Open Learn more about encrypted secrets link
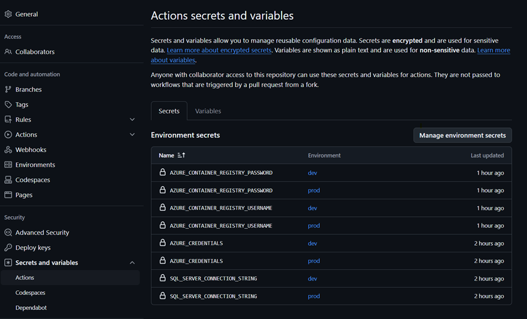The height and width of the screenshot is (319, 527). (x=219, y=50)
